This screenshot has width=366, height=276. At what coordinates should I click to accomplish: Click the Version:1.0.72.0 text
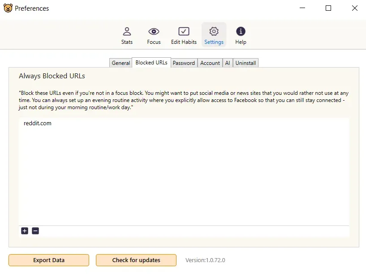[205, 260]
